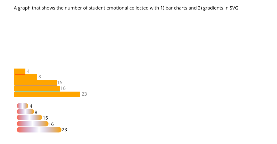Click the gray label 15 beside orange bar
Image resolution: width=277 pixels, height=144 pixels.
pyautogui.click(x=60, y=83)
